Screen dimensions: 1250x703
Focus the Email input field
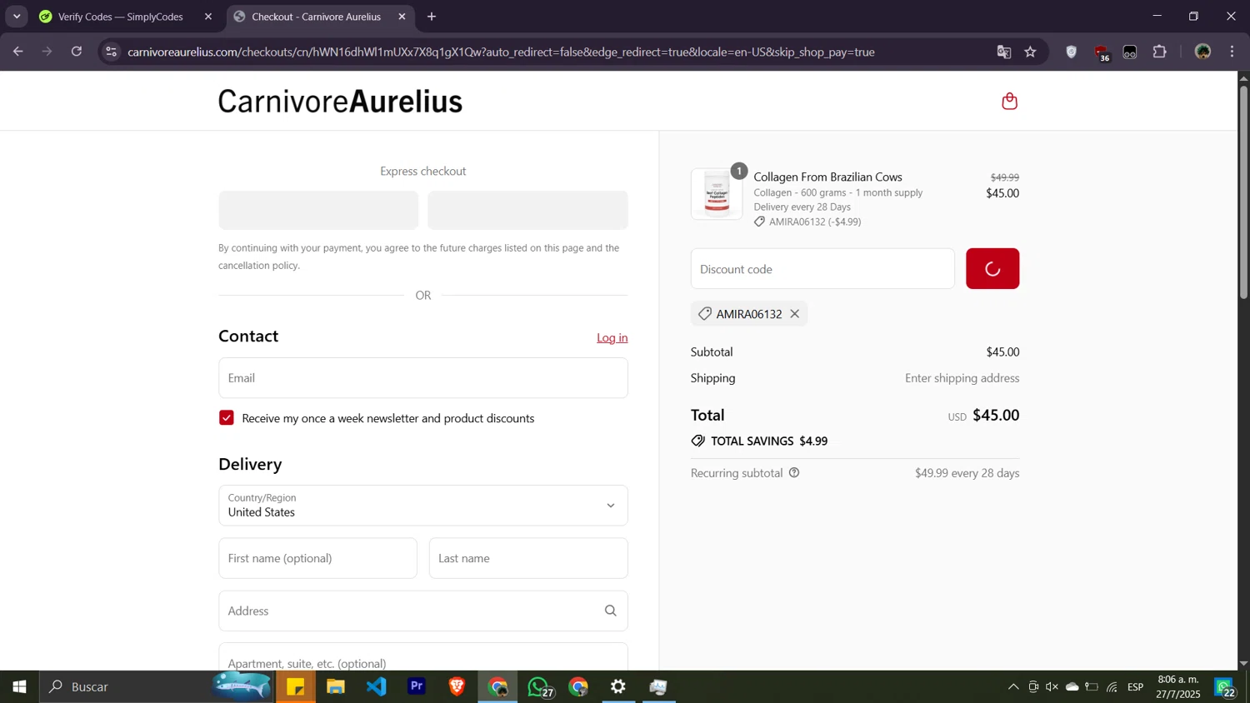point(422,378)
